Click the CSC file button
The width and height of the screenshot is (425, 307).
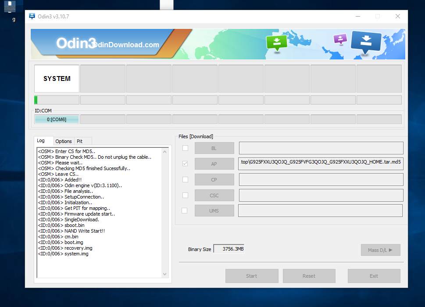214,195
